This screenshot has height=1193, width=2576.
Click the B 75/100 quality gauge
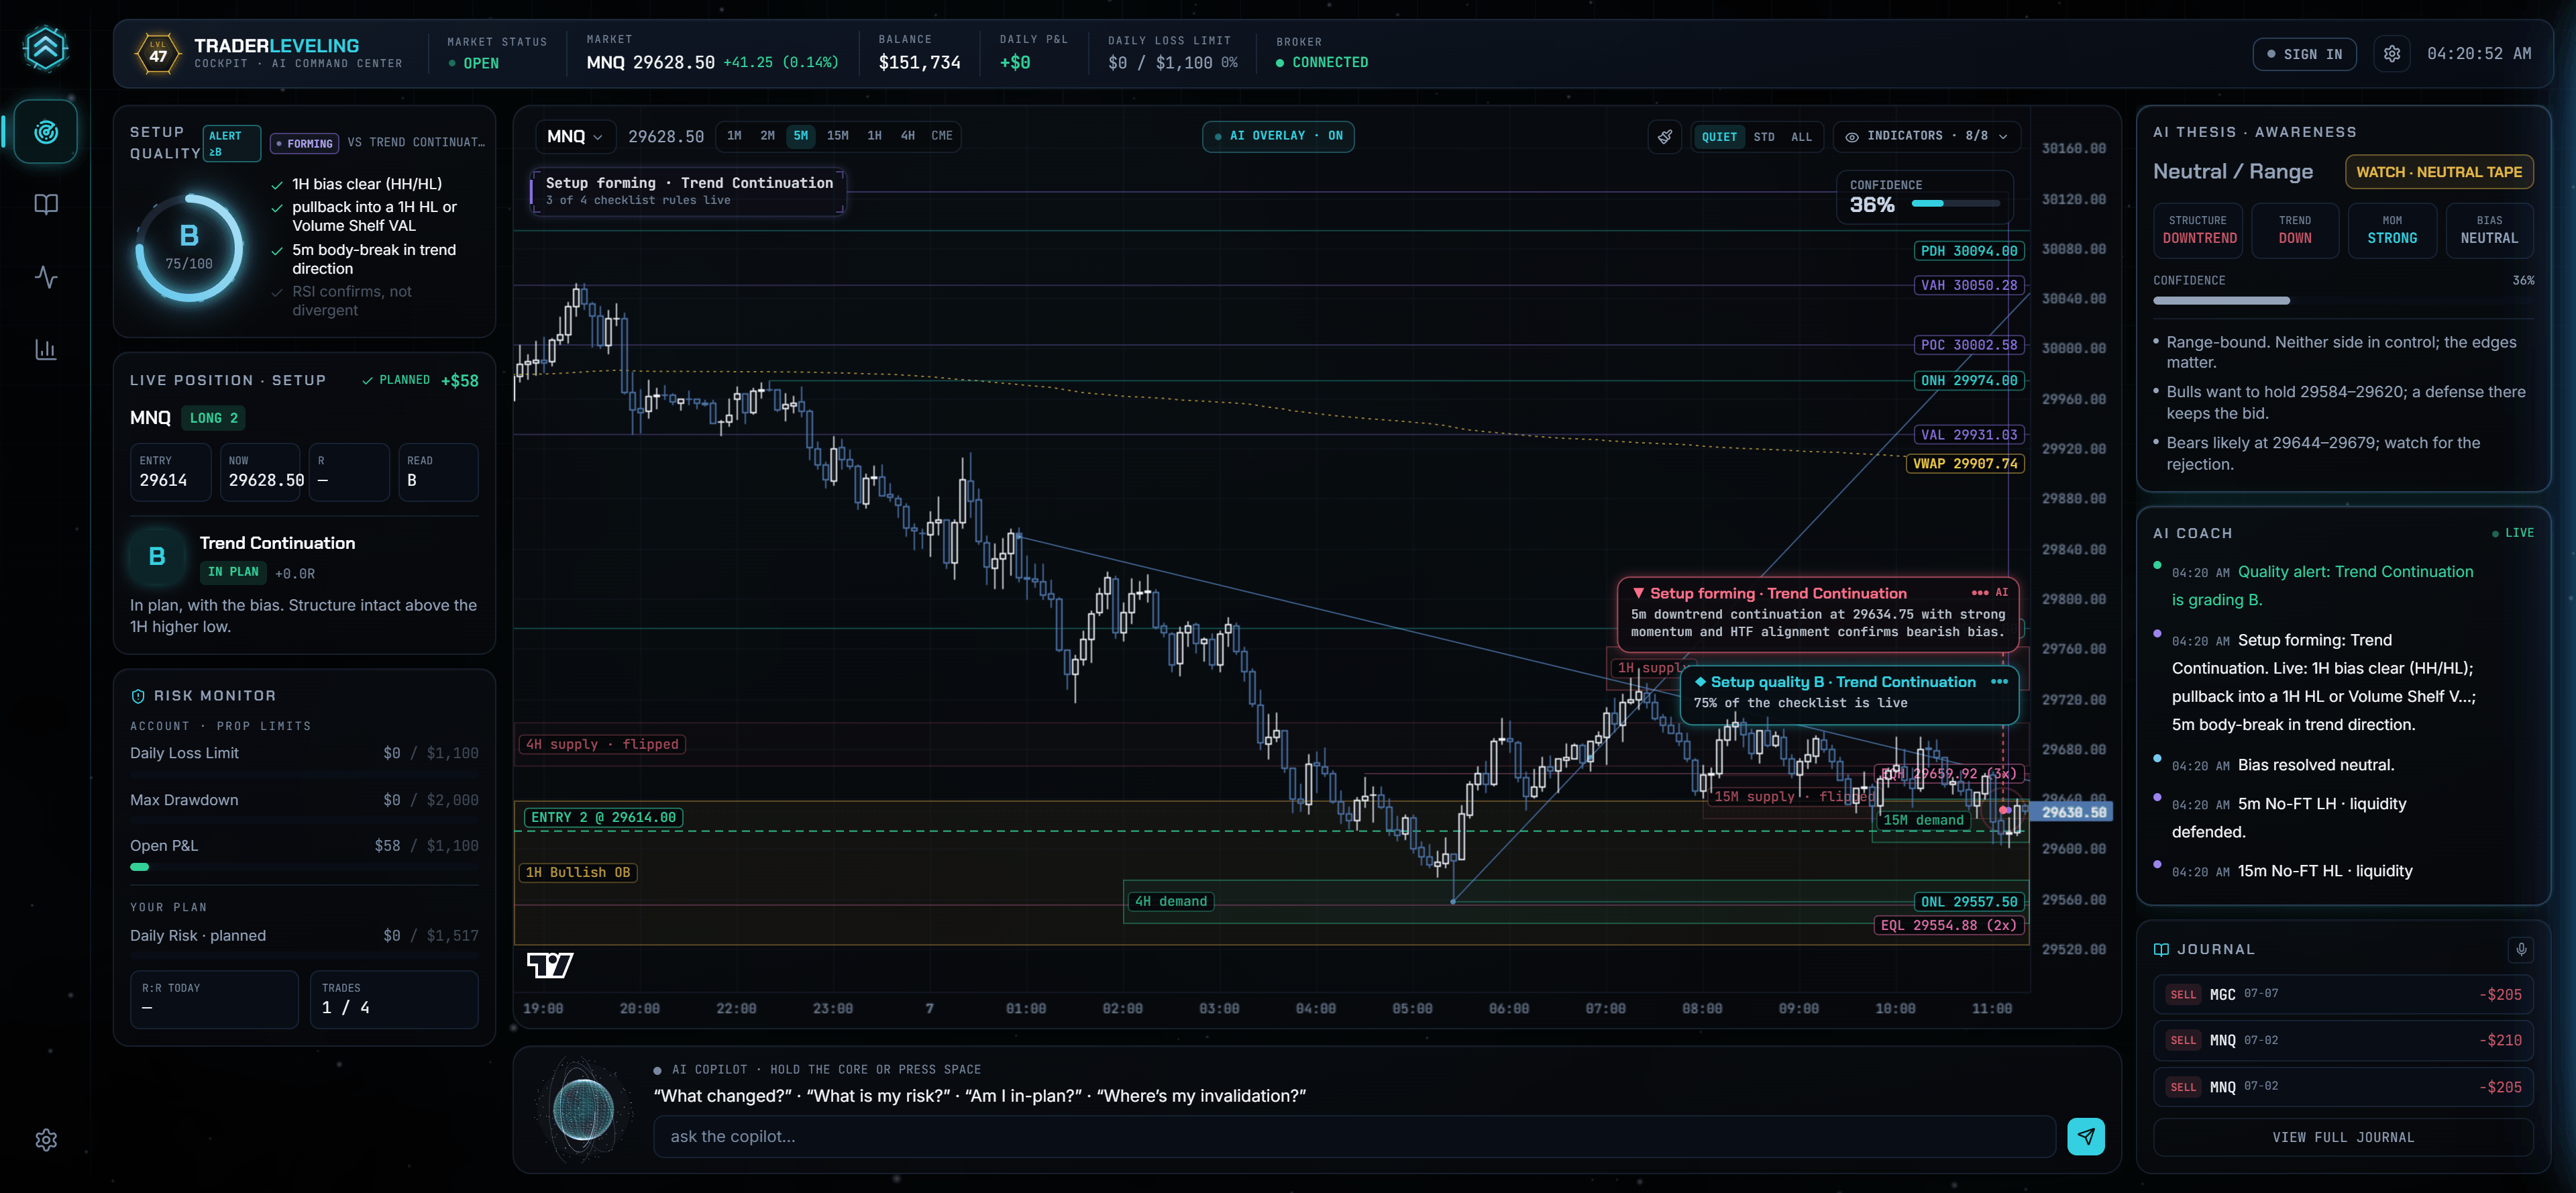pos(188,247)
